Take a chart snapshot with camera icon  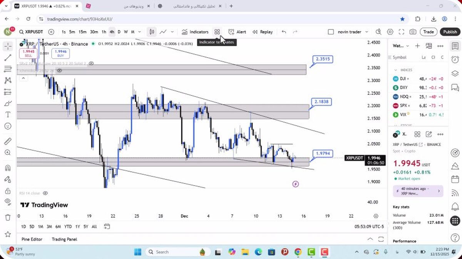click(413, 32)
